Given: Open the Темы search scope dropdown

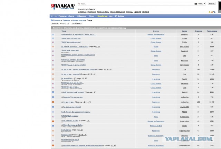Looking at the screenshot, I should pyautogui.click(x=202, y=4).
